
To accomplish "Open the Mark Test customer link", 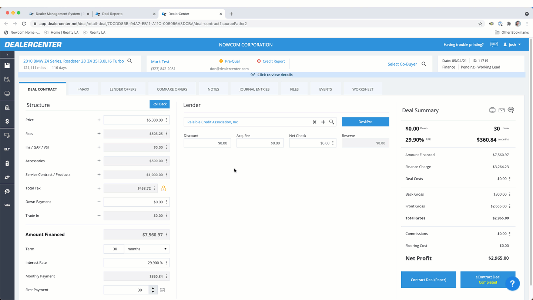I will [x=160, y=61].
